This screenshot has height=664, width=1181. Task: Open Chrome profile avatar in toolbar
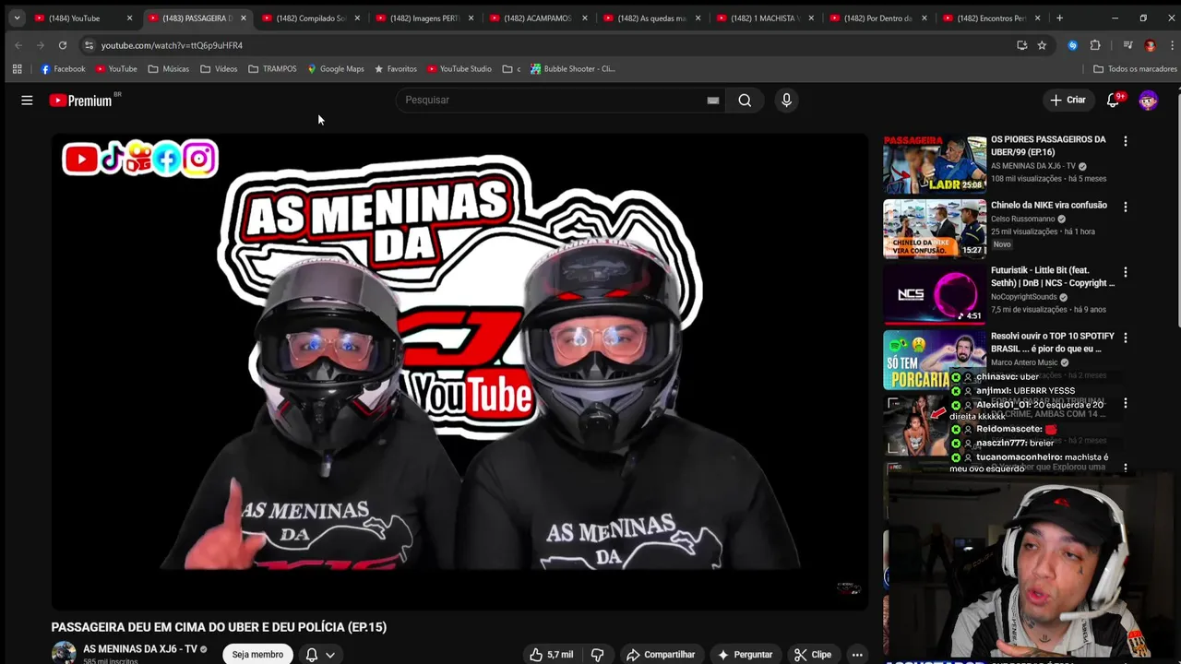1150,45
